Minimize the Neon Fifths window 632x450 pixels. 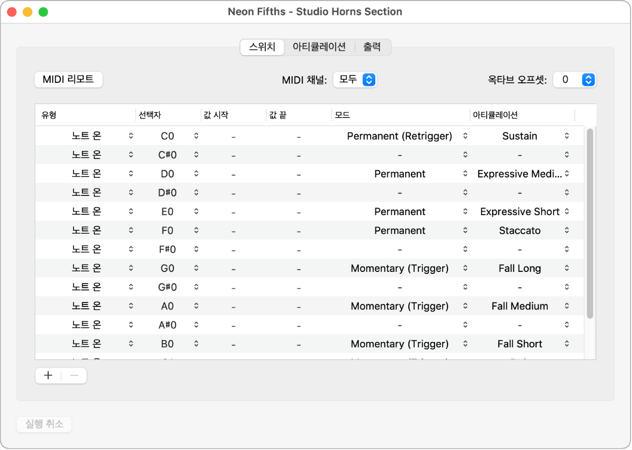click(28, 12)
